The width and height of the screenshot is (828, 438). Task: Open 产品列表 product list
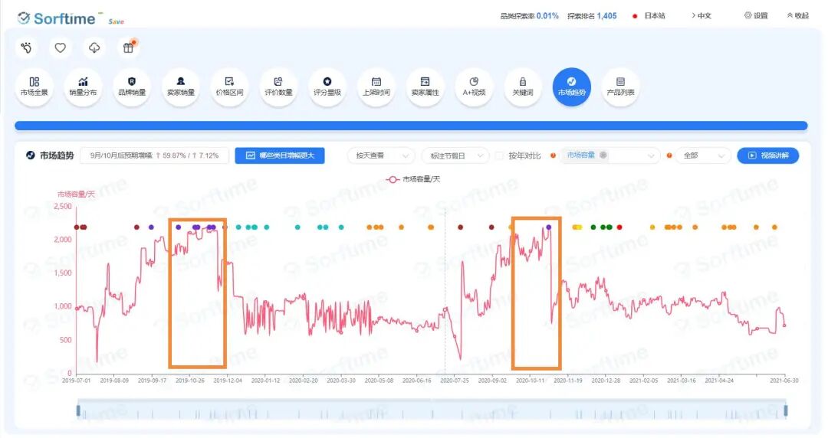click(620, 87)
